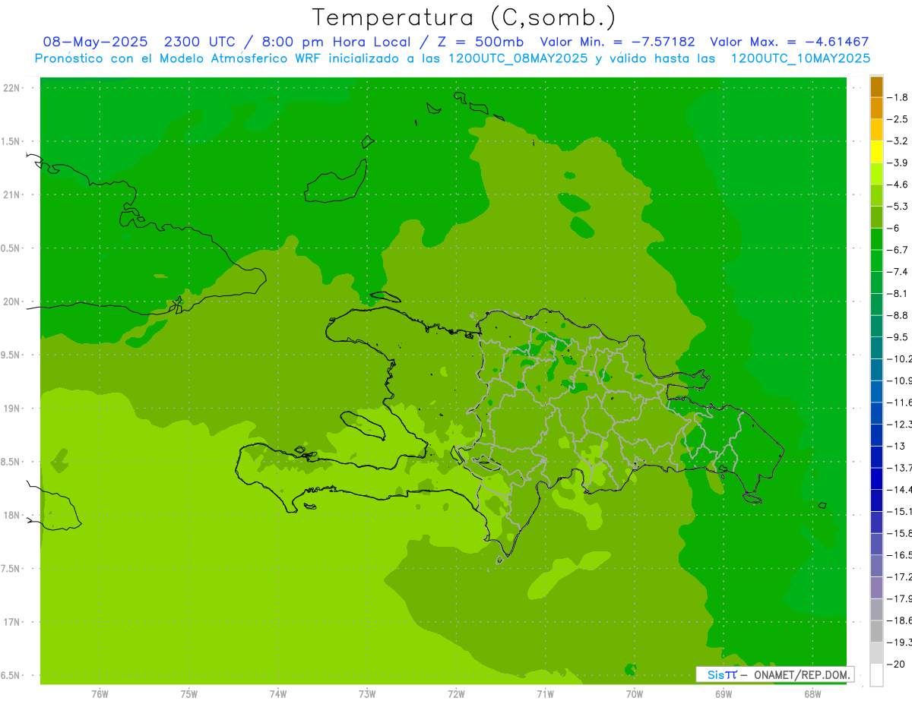Screen dimensions: 912x704
Task: Click 'Valor Min. = -7.57182' readout
Action: [x=617, y=42]
